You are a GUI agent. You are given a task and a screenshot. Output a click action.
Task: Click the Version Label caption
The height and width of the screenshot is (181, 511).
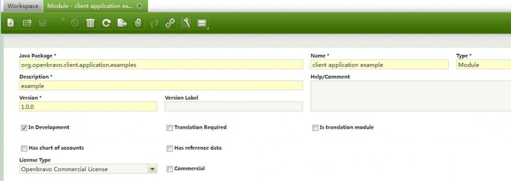[181, 97]
